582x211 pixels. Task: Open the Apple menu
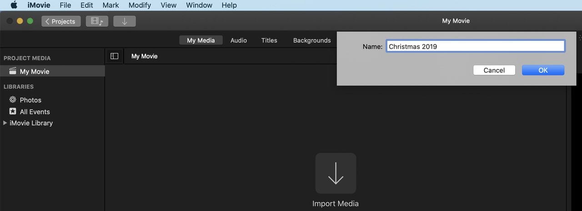14,5
